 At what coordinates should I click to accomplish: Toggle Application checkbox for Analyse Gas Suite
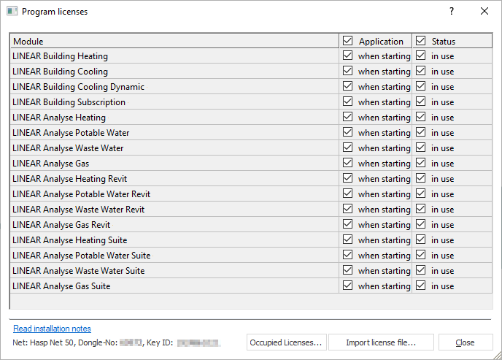[348, 286]
